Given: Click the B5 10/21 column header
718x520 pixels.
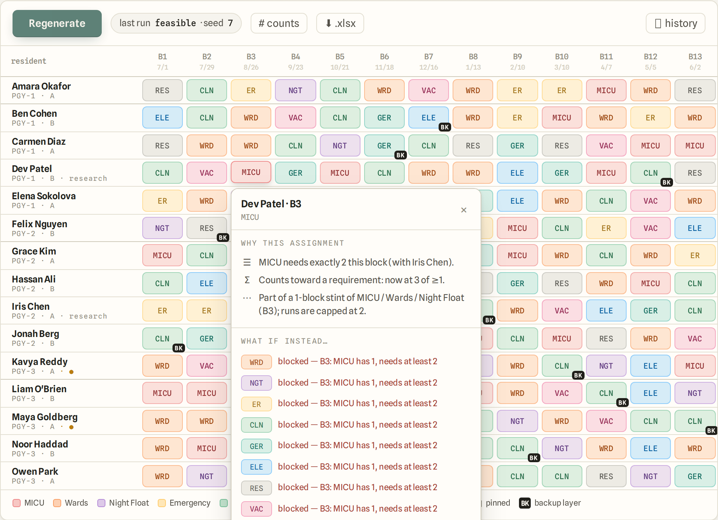Looking at the screenshot, I should click(x=340, y=62).
